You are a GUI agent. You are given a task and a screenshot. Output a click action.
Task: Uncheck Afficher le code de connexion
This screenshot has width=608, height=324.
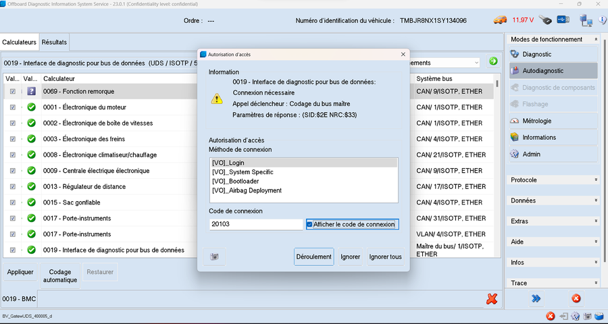309,224
